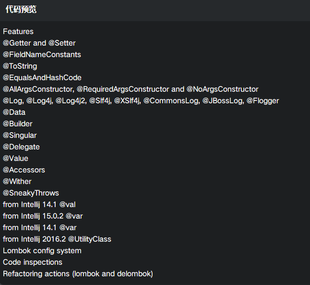The image size is (310, 285).
Task: Select the Intellij 2016.2 @UtilityClass line
Action: coord(57,239)
